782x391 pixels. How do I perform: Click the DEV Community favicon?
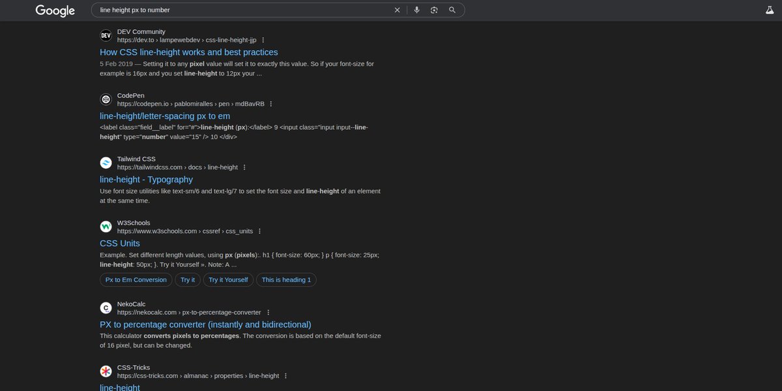tap(106, 36)
